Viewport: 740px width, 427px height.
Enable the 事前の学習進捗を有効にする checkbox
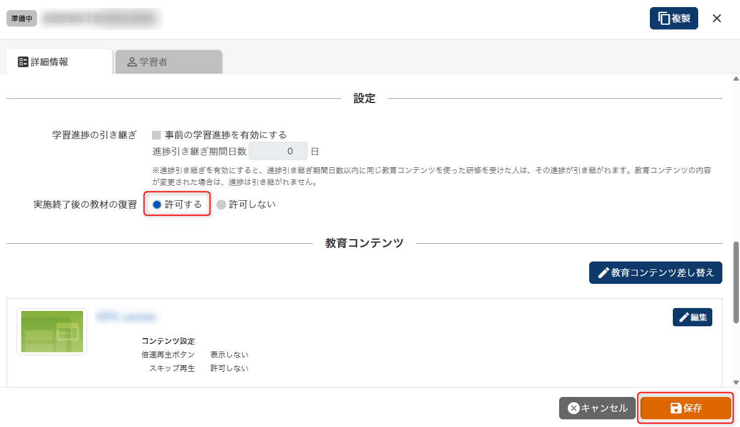(x=157, y=135)
